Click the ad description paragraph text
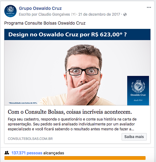Image resolution: width=156 pixels, height=162 pixels. 72,124
